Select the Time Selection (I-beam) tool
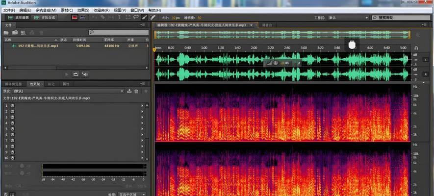Screen dimensions: 434x196 click(x=119, y=18)
